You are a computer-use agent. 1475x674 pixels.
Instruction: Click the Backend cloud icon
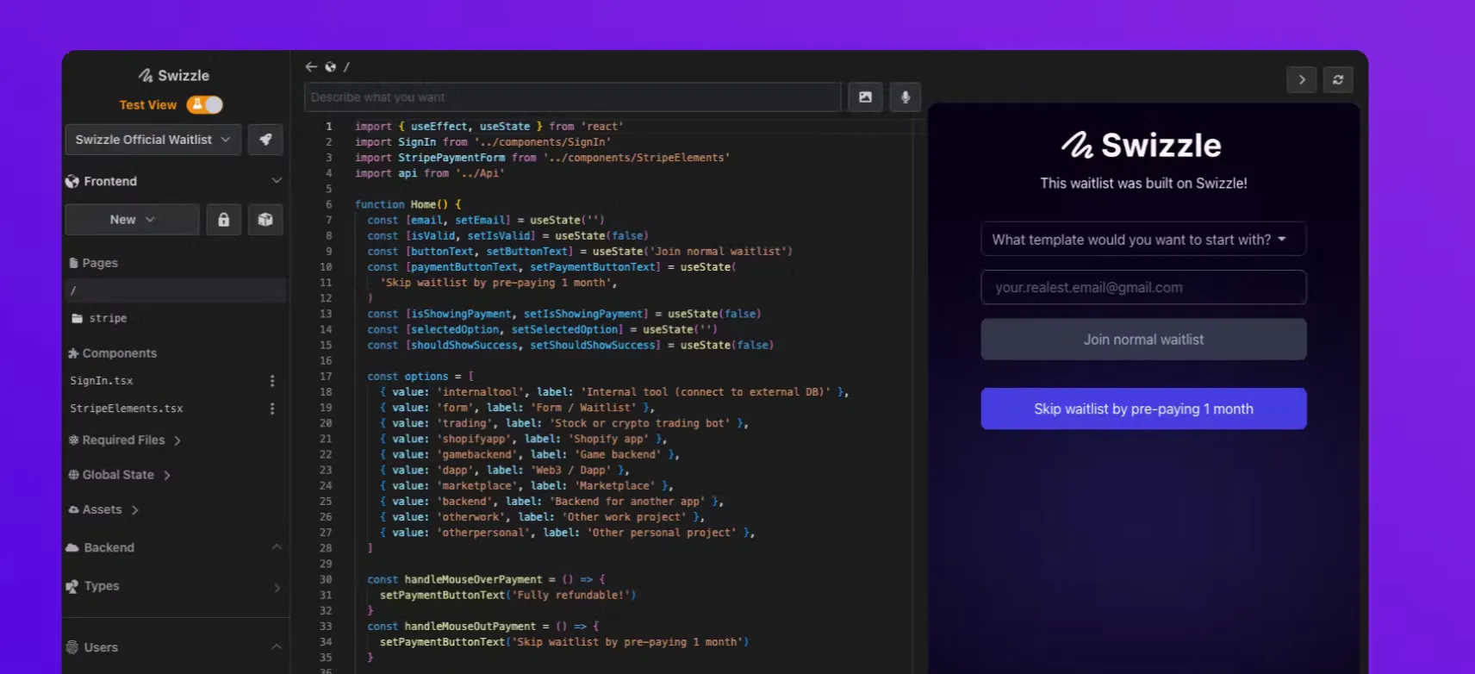[72, 547]
